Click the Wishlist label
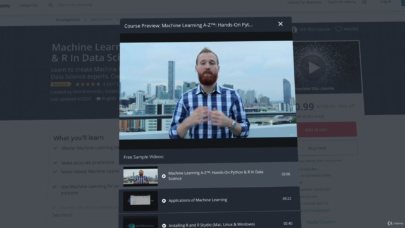This screenshot has height=228, width=405. [351, 29]
